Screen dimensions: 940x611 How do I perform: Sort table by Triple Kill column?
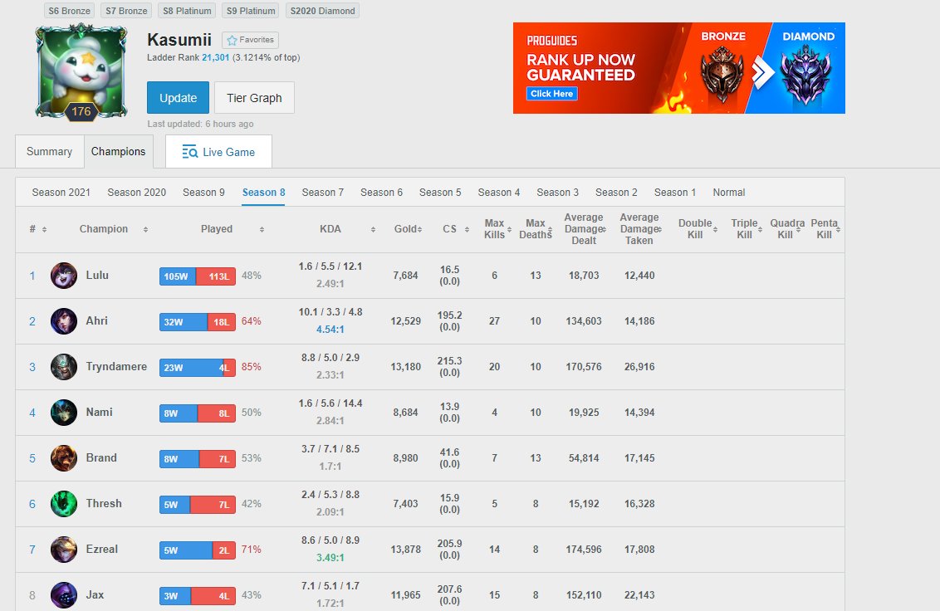click(746, 229)
